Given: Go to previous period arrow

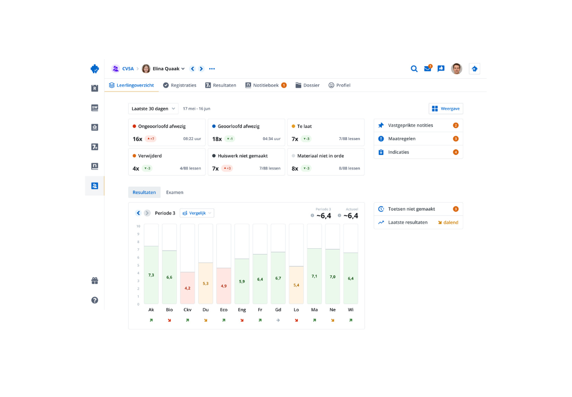Looking at the screenshot, I should (x=138, y=213).
